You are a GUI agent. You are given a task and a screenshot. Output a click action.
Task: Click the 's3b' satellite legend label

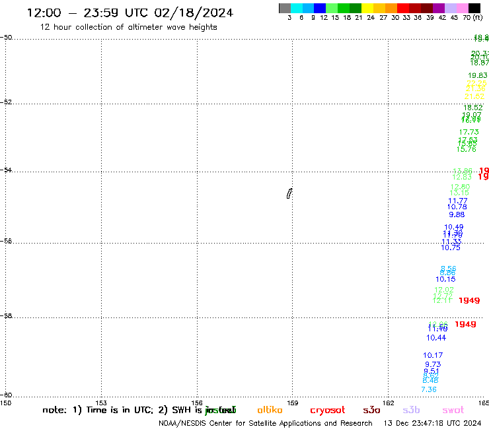tap(411, 410)
